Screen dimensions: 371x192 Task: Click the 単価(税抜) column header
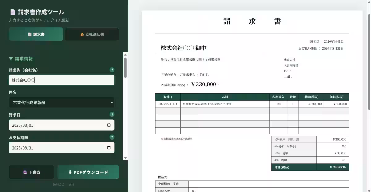tap(311, 97)
